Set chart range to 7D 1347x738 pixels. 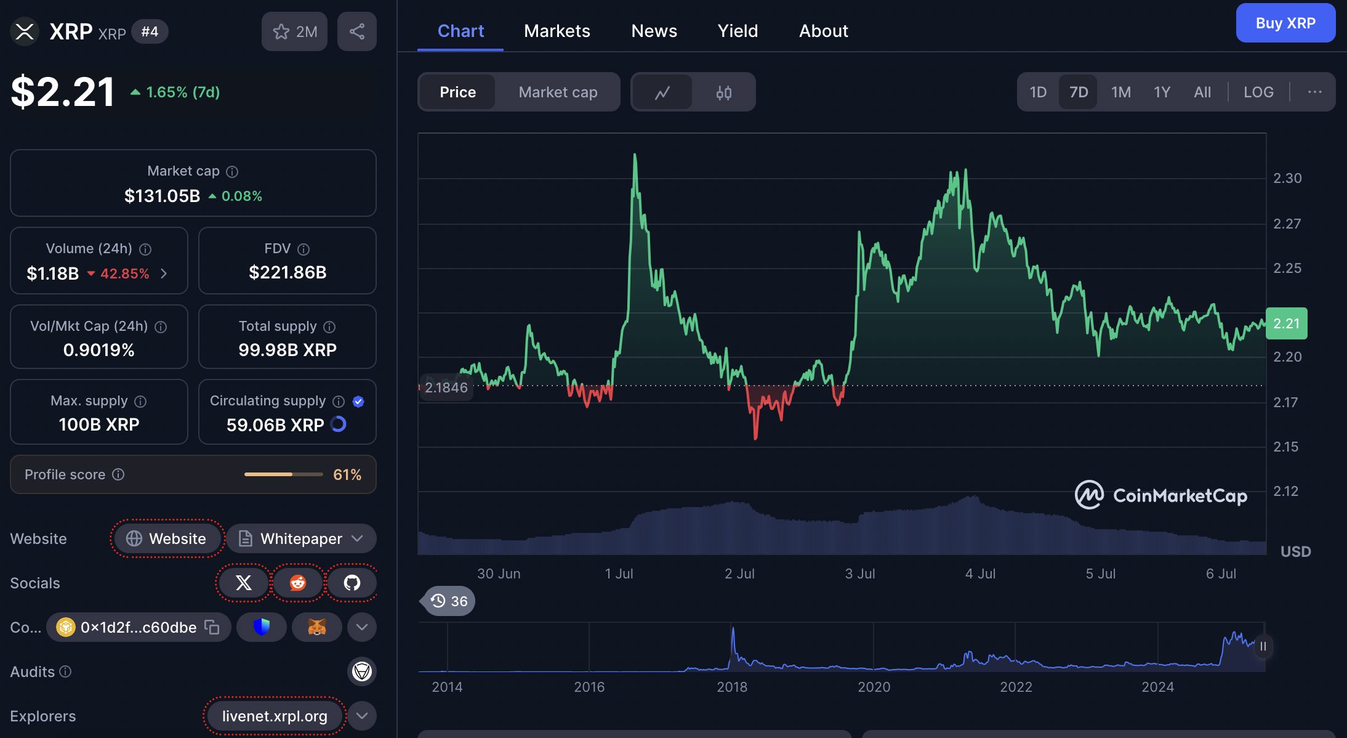(x=1078, y=92)
